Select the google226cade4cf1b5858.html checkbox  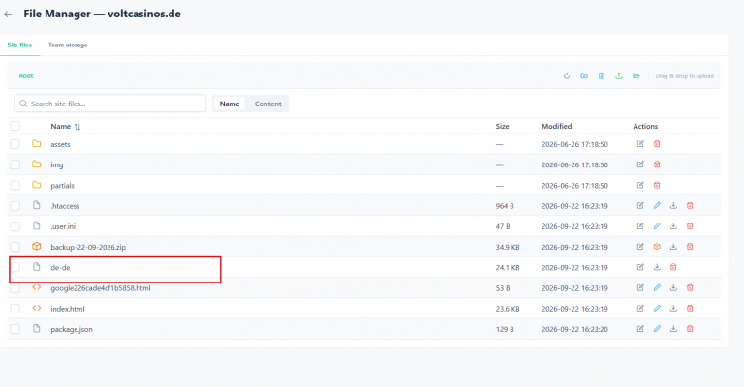15,288
